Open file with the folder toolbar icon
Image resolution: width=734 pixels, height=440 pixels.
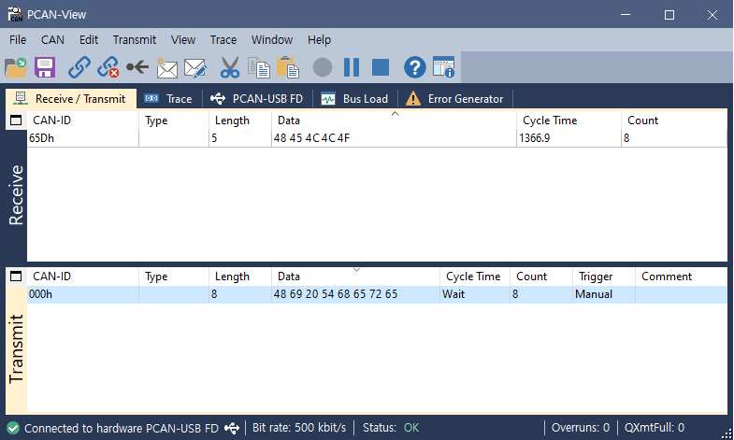click(16, 67)
